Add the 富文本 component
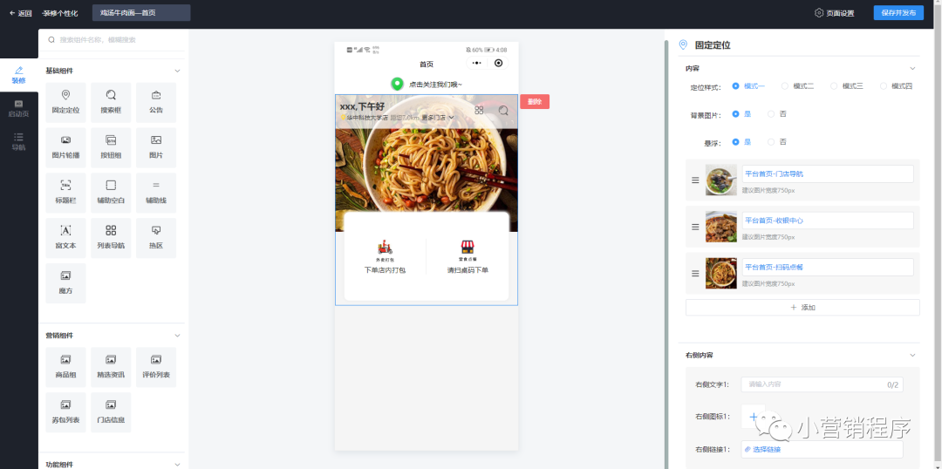942x469 pixels. point(65,238)
